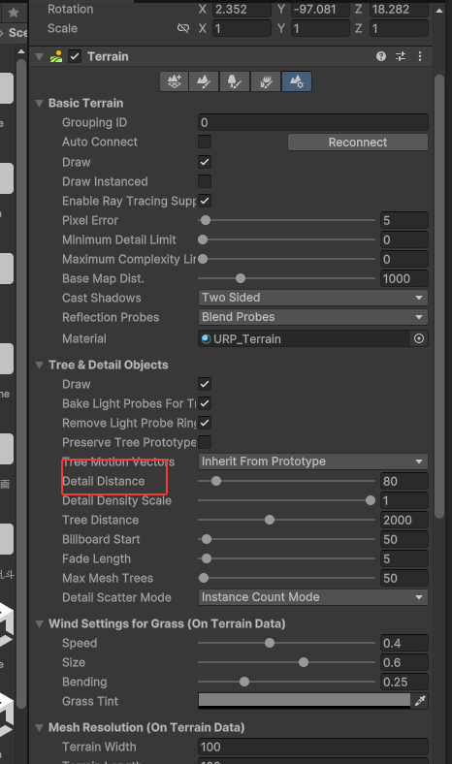Collapse the Basic Terrain section
This screenshot has height=764, width=452.
[40, 104]
